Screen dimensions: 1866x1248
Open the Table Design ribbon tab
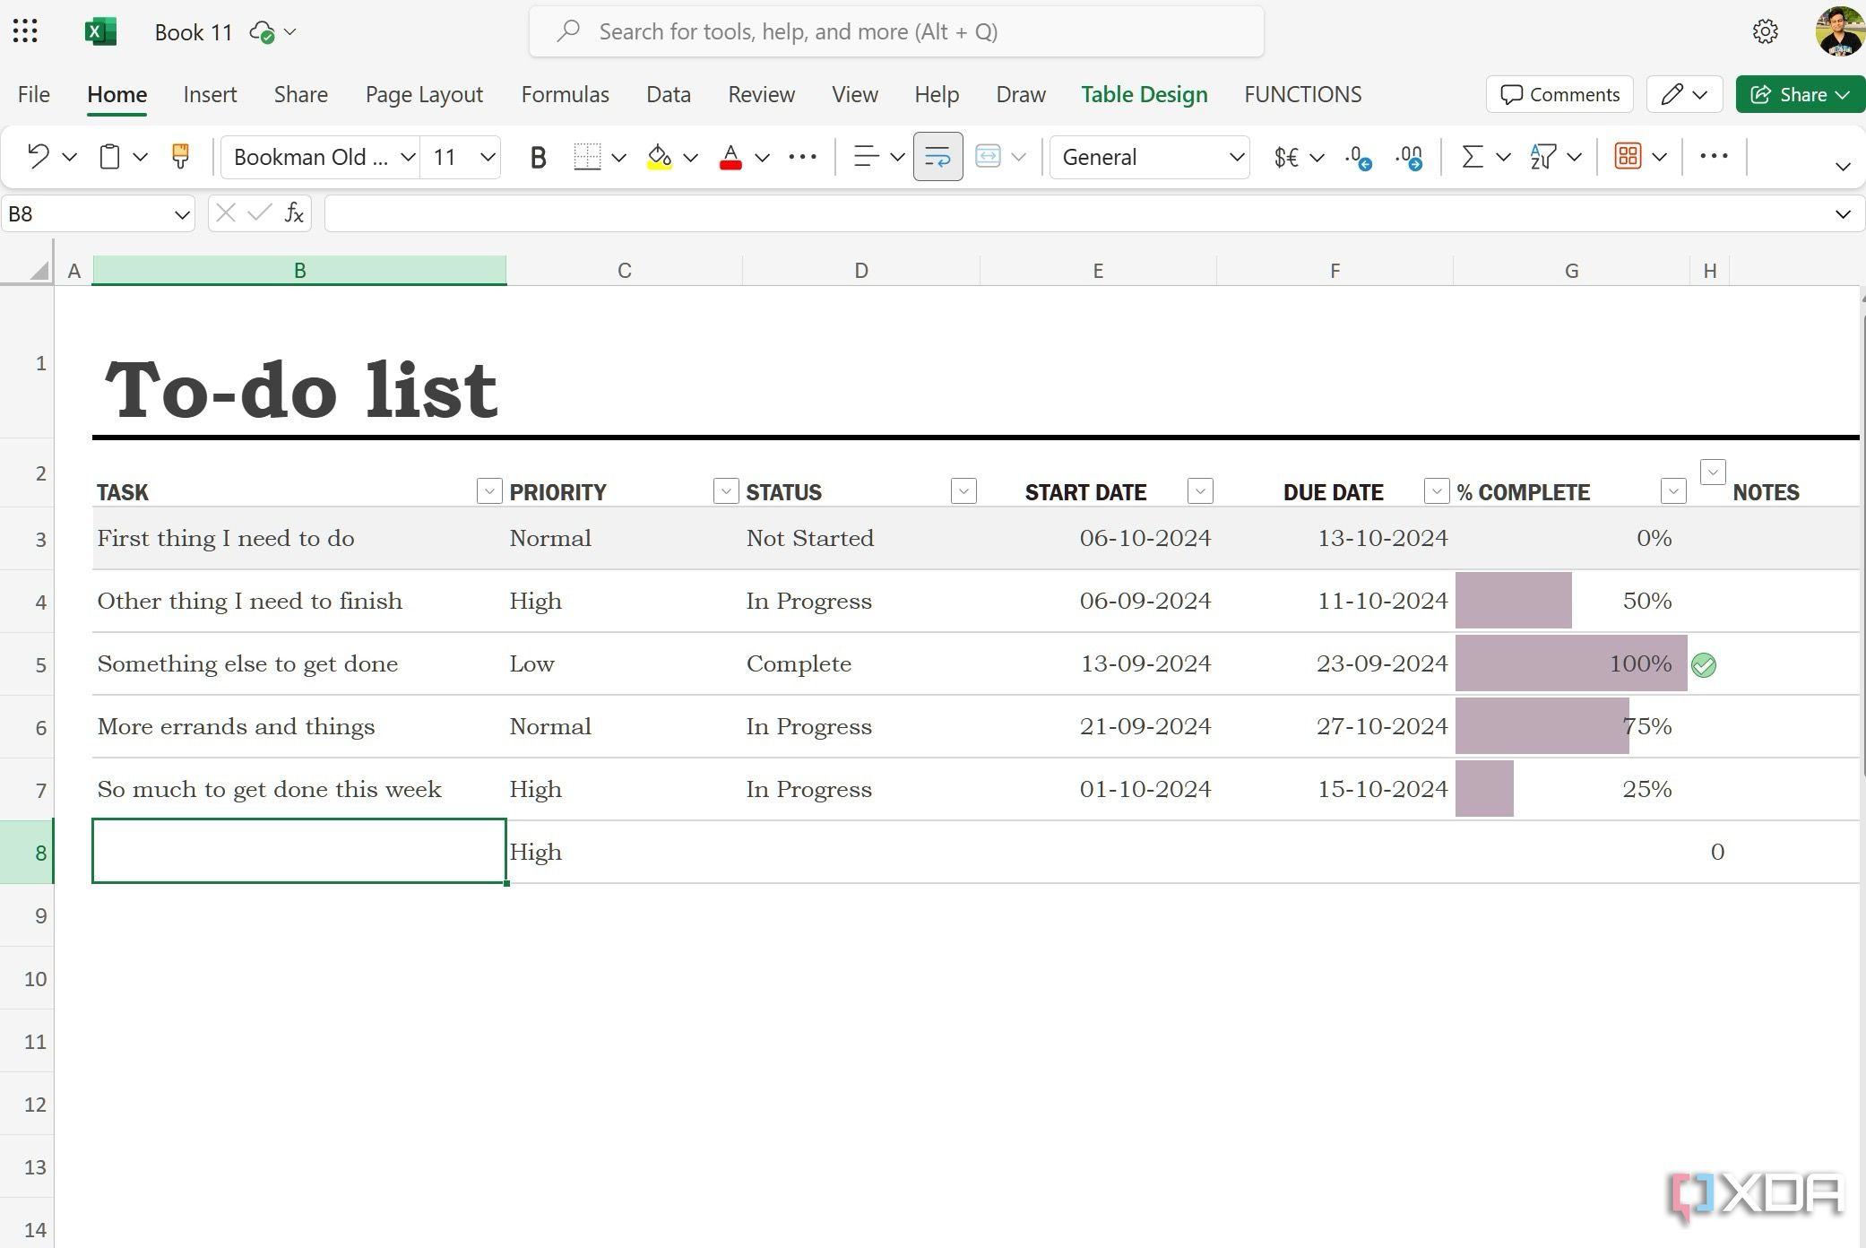[x=1144, y=93]
